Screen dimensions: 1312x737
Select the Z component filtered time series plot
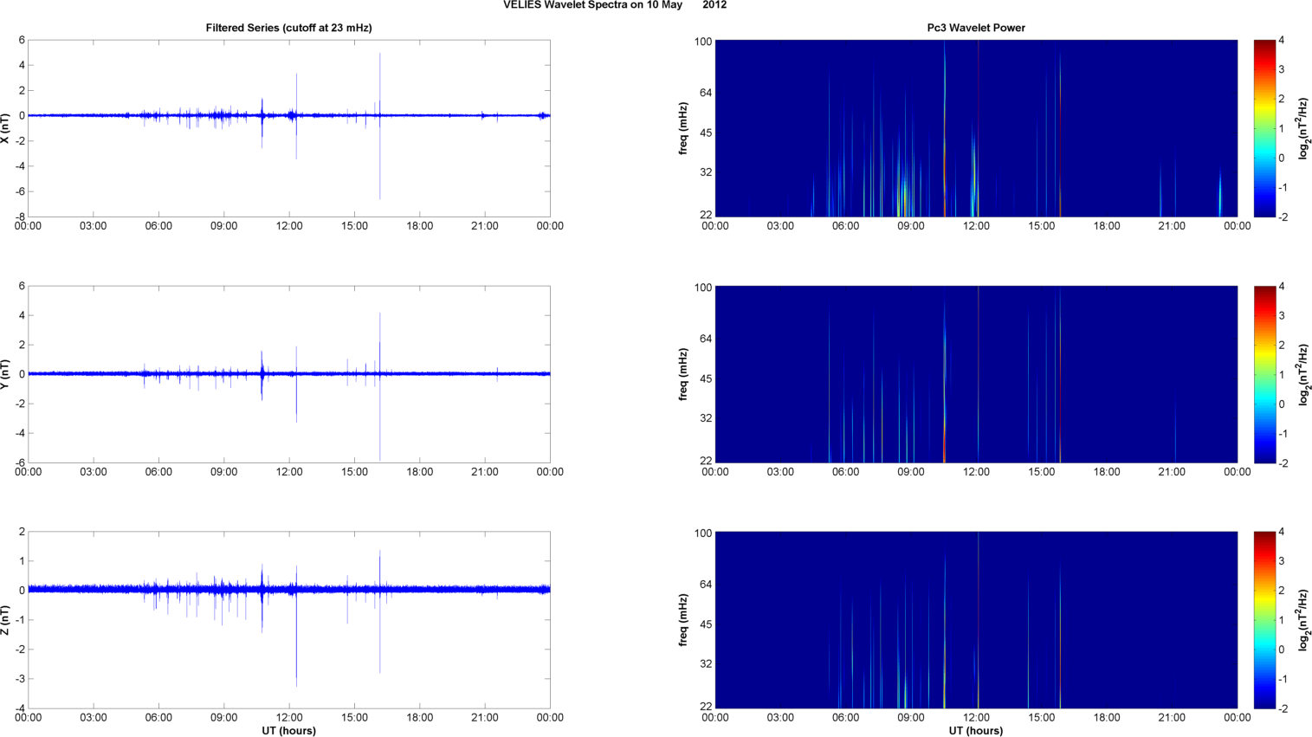point(288,620)
